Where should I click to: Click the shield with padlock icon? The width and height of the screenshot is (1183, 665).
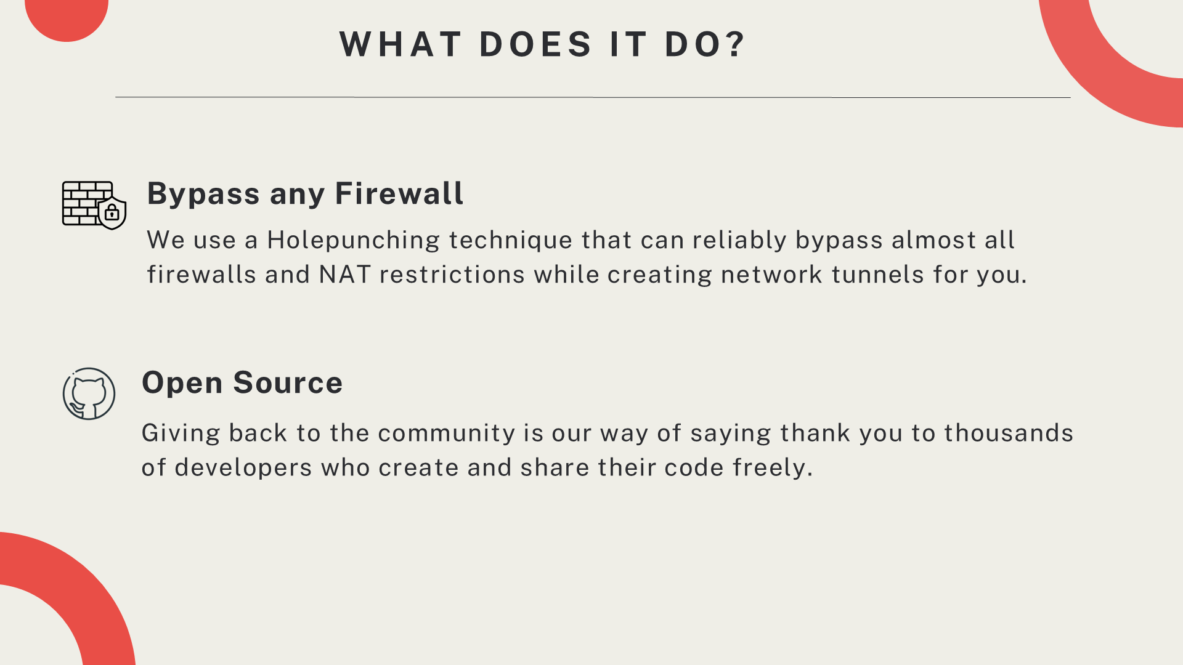112,213
